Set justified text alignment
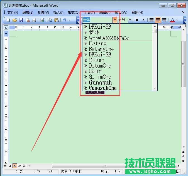Image resolution: width=188 pixels, height=176 pixels. 152,20
